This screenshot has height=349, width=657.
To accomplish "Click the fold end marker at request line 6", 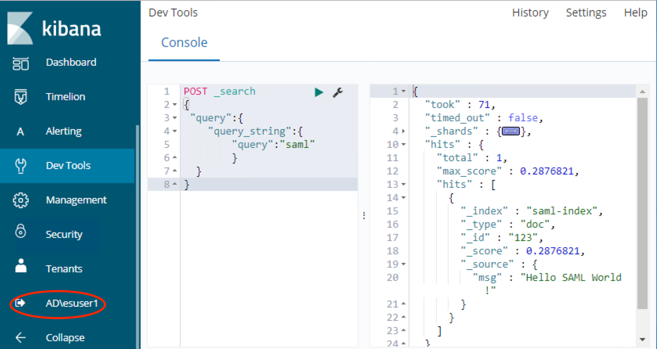I will pyautogui.click(x=175, y=157).
